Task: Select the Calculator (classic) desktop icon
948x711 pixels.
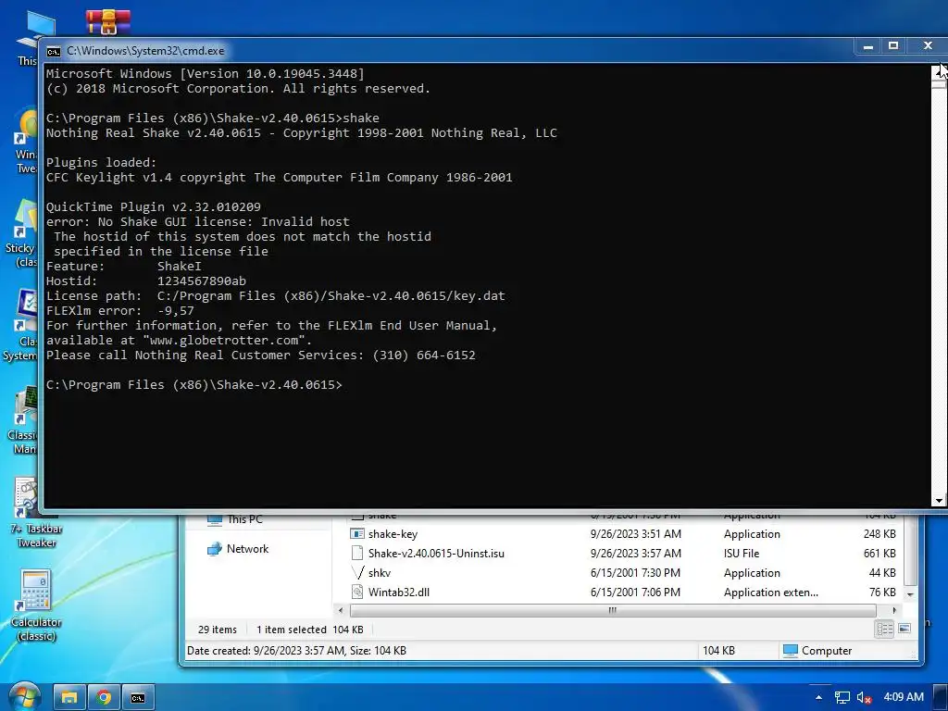Action: click(x=36, y=605)
